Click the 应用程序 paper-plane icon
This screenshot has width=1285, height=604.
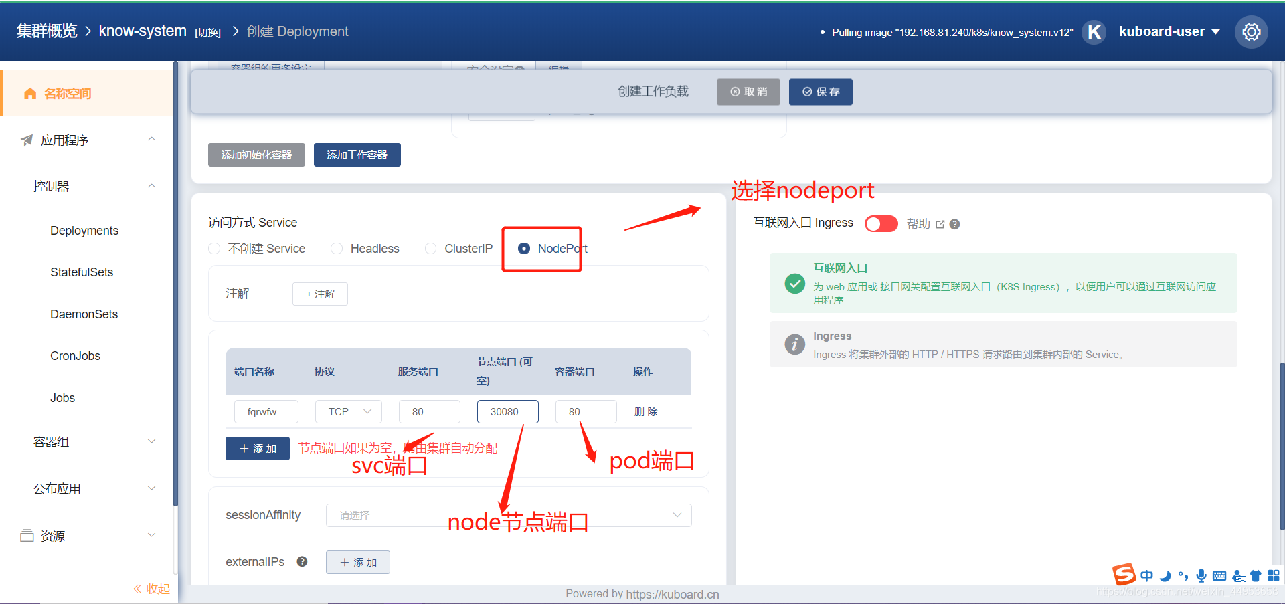point(27,140)
